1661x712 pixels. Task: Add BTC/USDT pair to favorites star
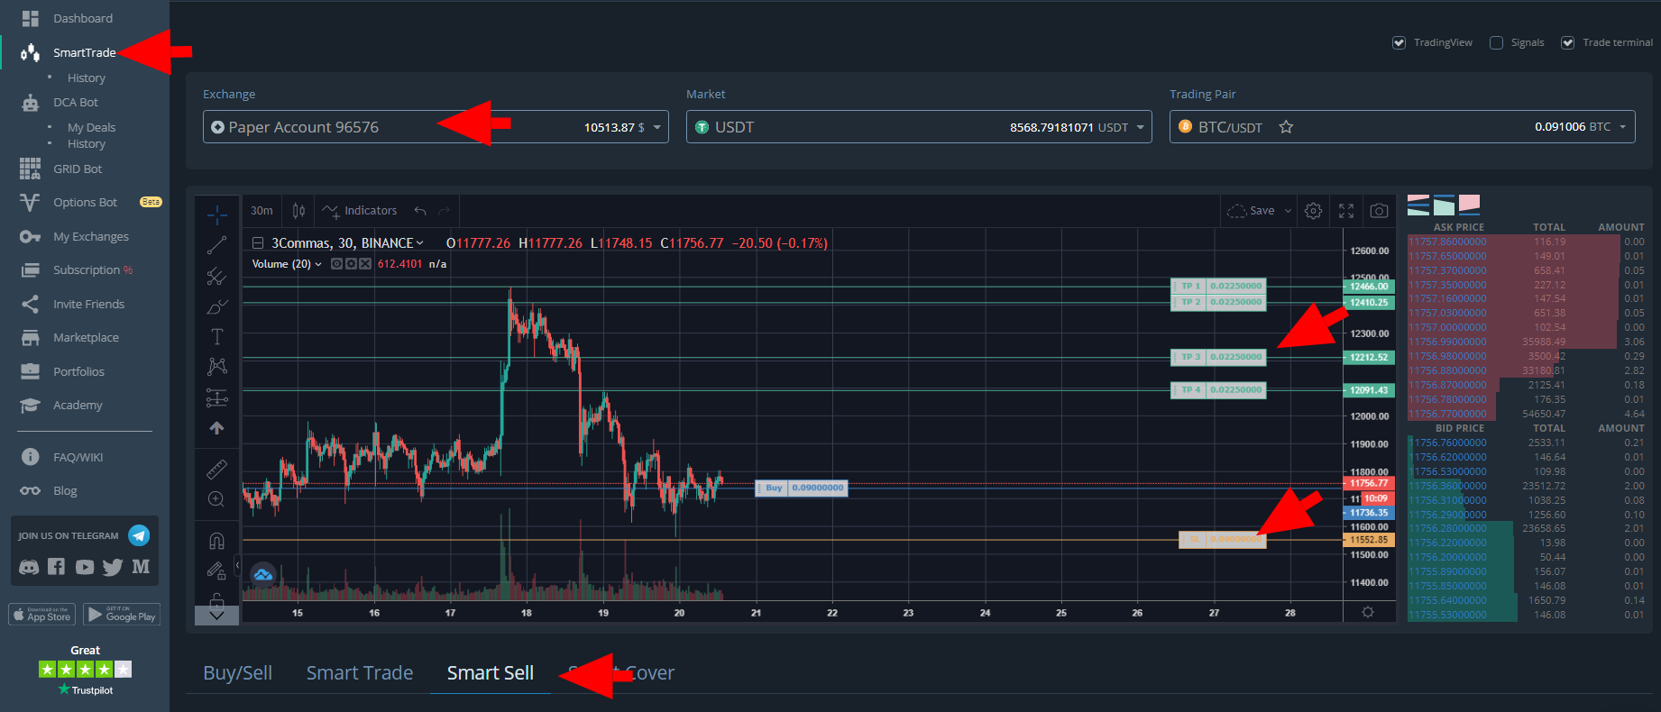(x=1286, y=127)
